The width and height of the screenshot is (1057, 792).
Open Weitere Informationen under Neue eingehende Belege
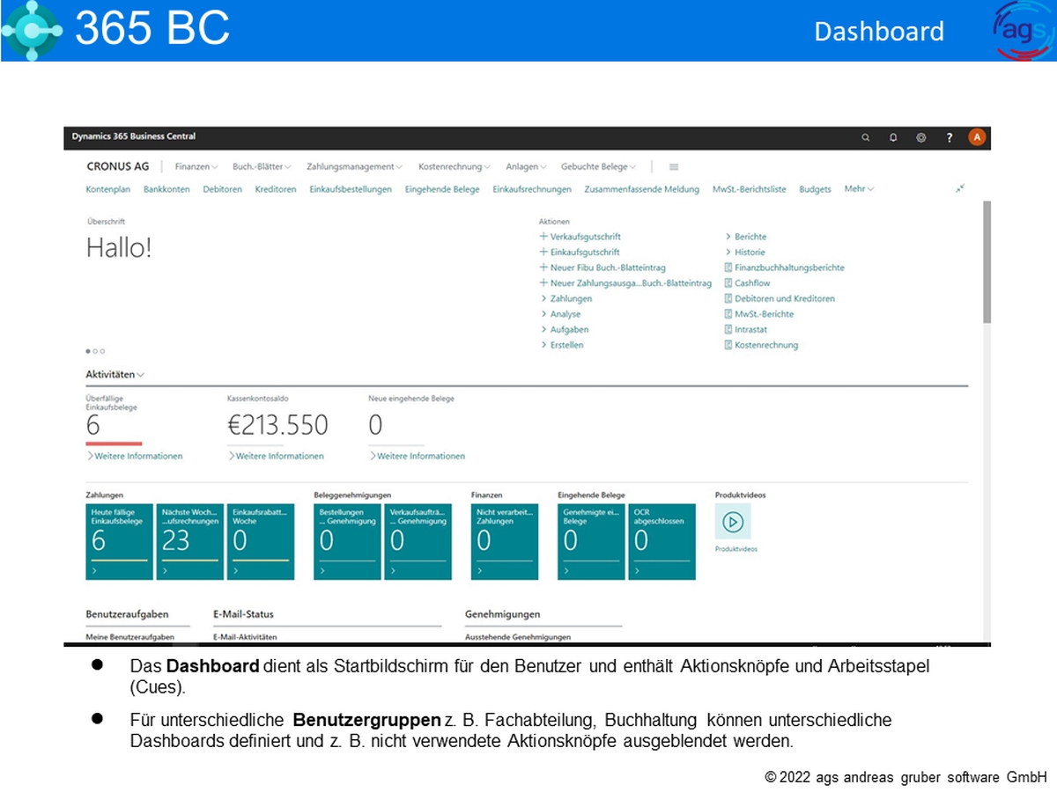click(x=417, y=456)
